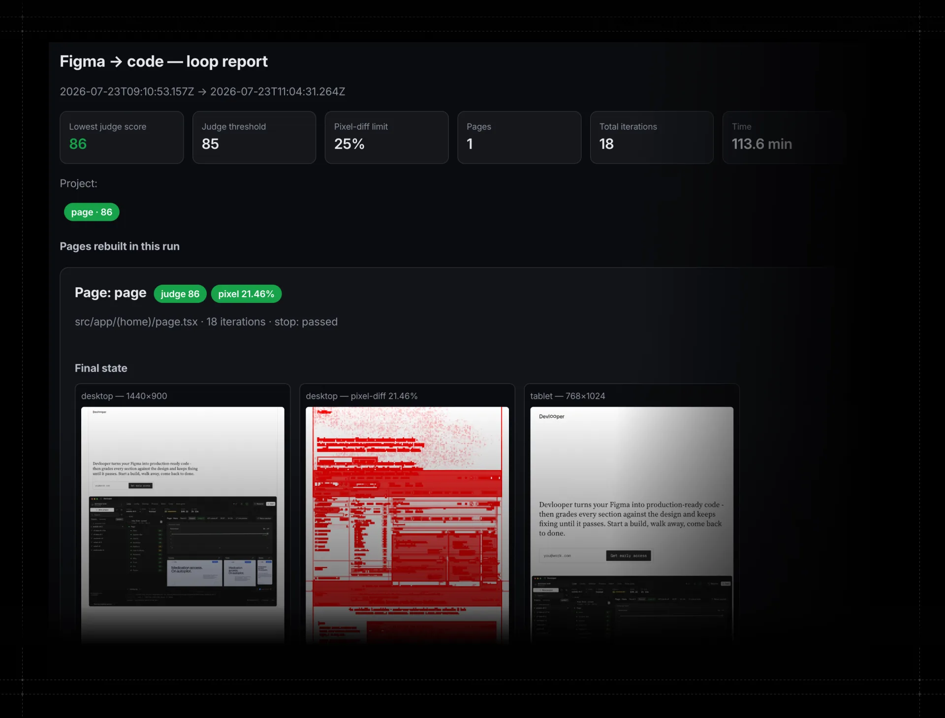Click the Pages count card
The width and height of the screenshot is (945, 718).
pos(519,137)
